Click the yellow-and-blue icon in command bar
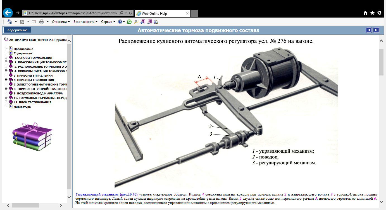 pos(136,22)
